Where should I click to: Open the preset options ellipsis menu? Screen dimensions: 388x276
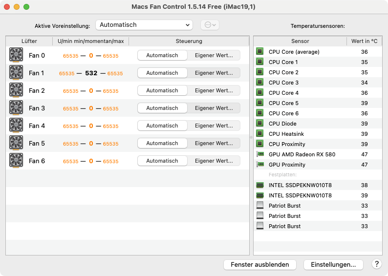[x=210, y=25]
